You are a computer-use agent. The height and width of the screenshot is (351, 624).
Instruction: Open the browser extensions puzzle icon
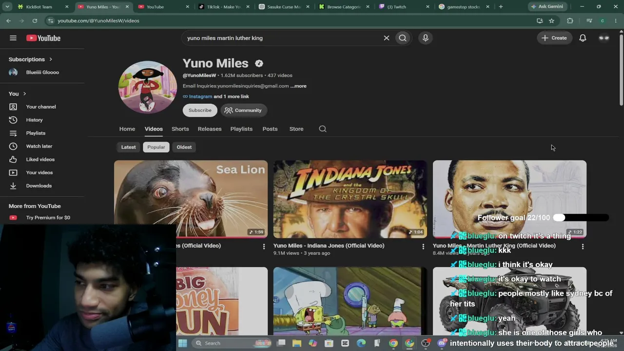570,21
